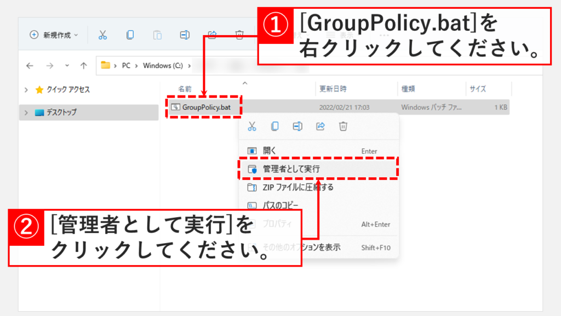561x316 pixels.
Task: Click the Share icon in the context menu
Action: pos(320,126)
